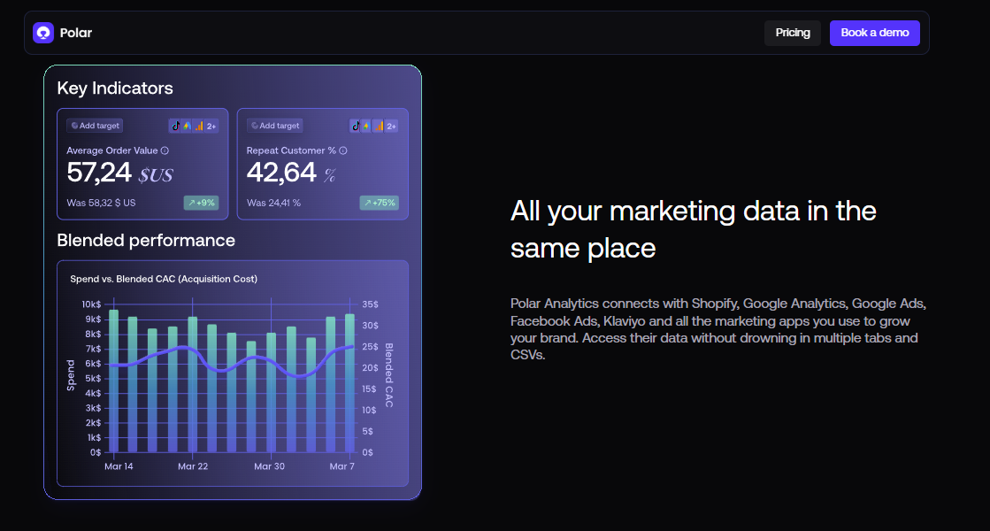
Task: Click the +9% trend badge
Action: [x=202, y=203]
